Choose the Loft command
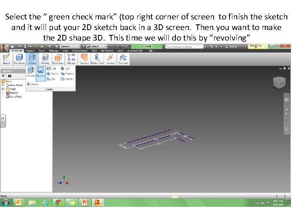Screen dimensions: 293x219 click(x=51, y=69)
